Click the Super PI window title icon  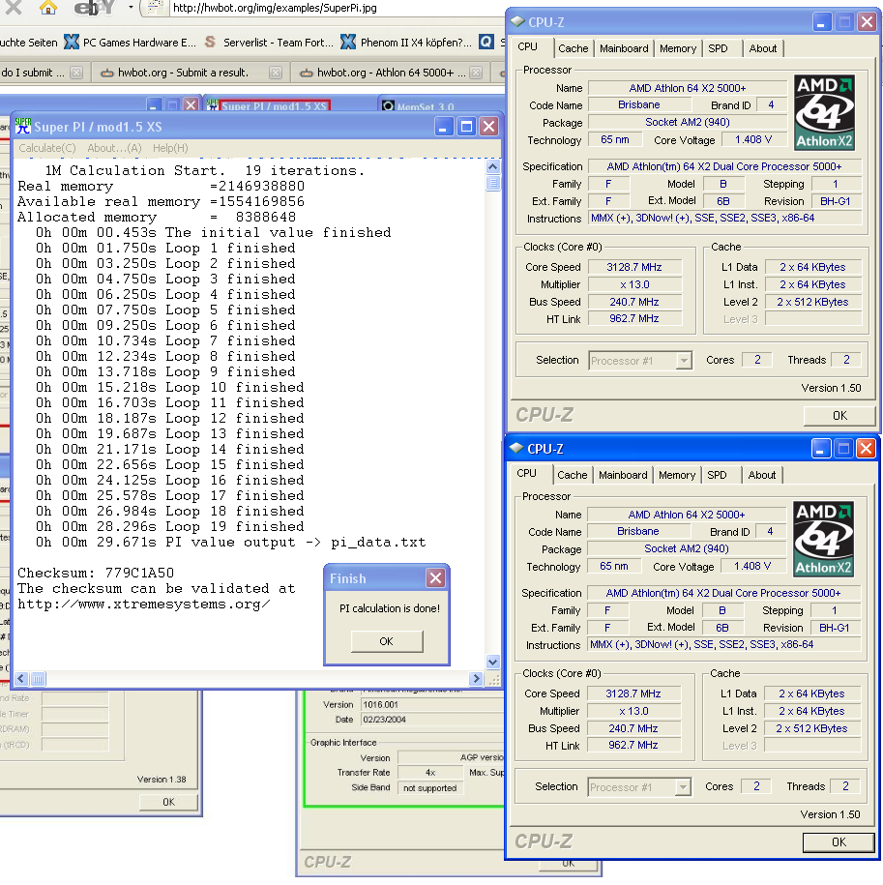point(22,126)
